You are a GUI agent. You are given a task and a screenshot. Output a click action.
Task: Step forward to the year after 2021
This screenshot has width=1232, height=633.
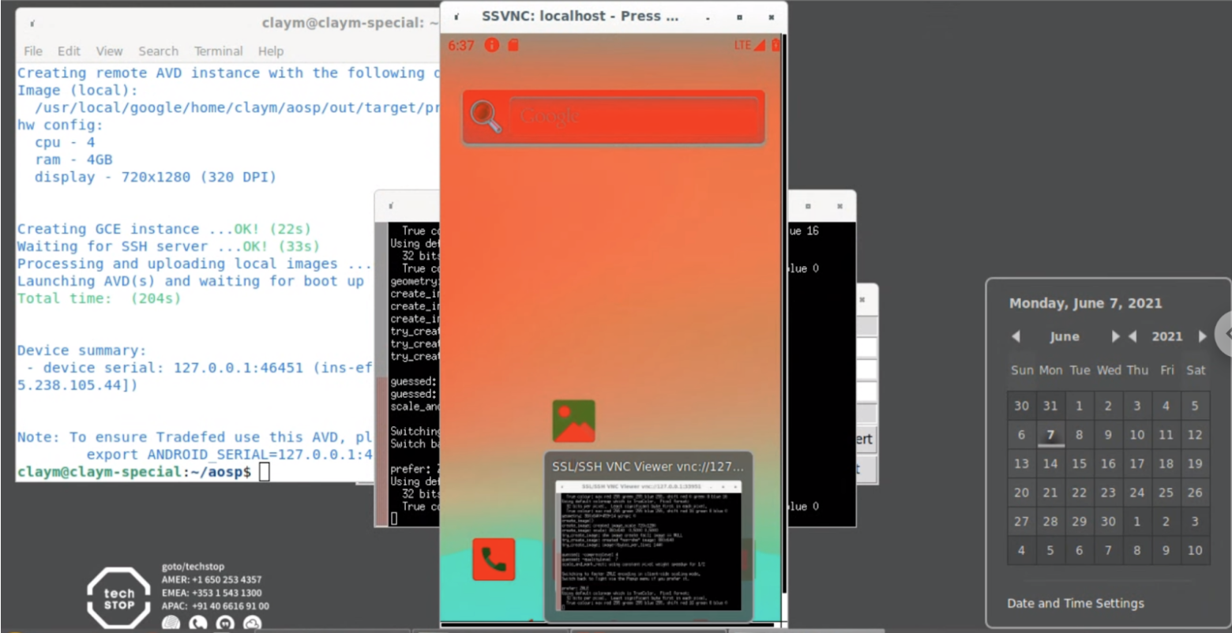point(1202,336)
